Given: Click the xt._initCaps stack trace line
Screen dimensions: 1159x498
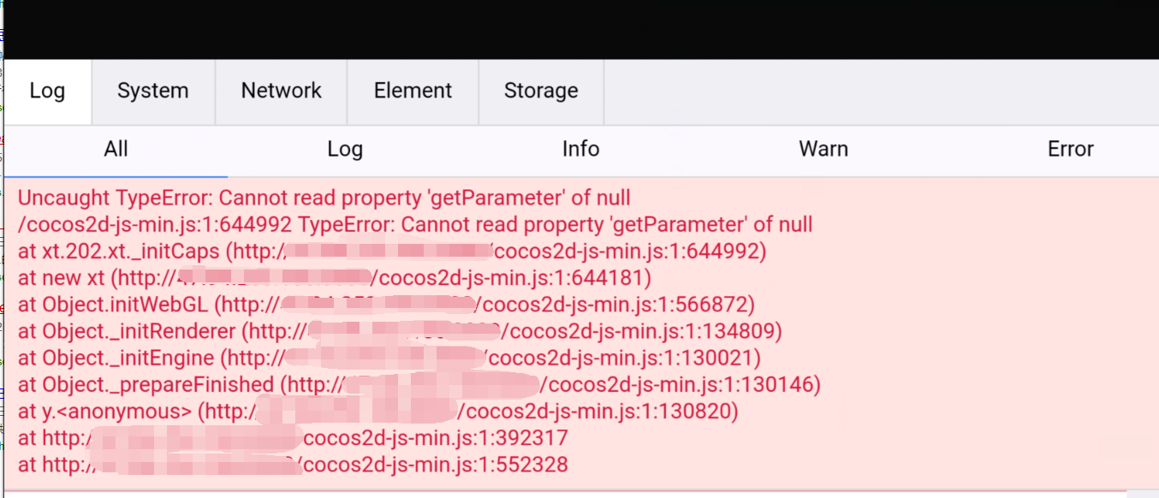Looking at the screenshot, I should pyautogui.click(x=391, y=252).
